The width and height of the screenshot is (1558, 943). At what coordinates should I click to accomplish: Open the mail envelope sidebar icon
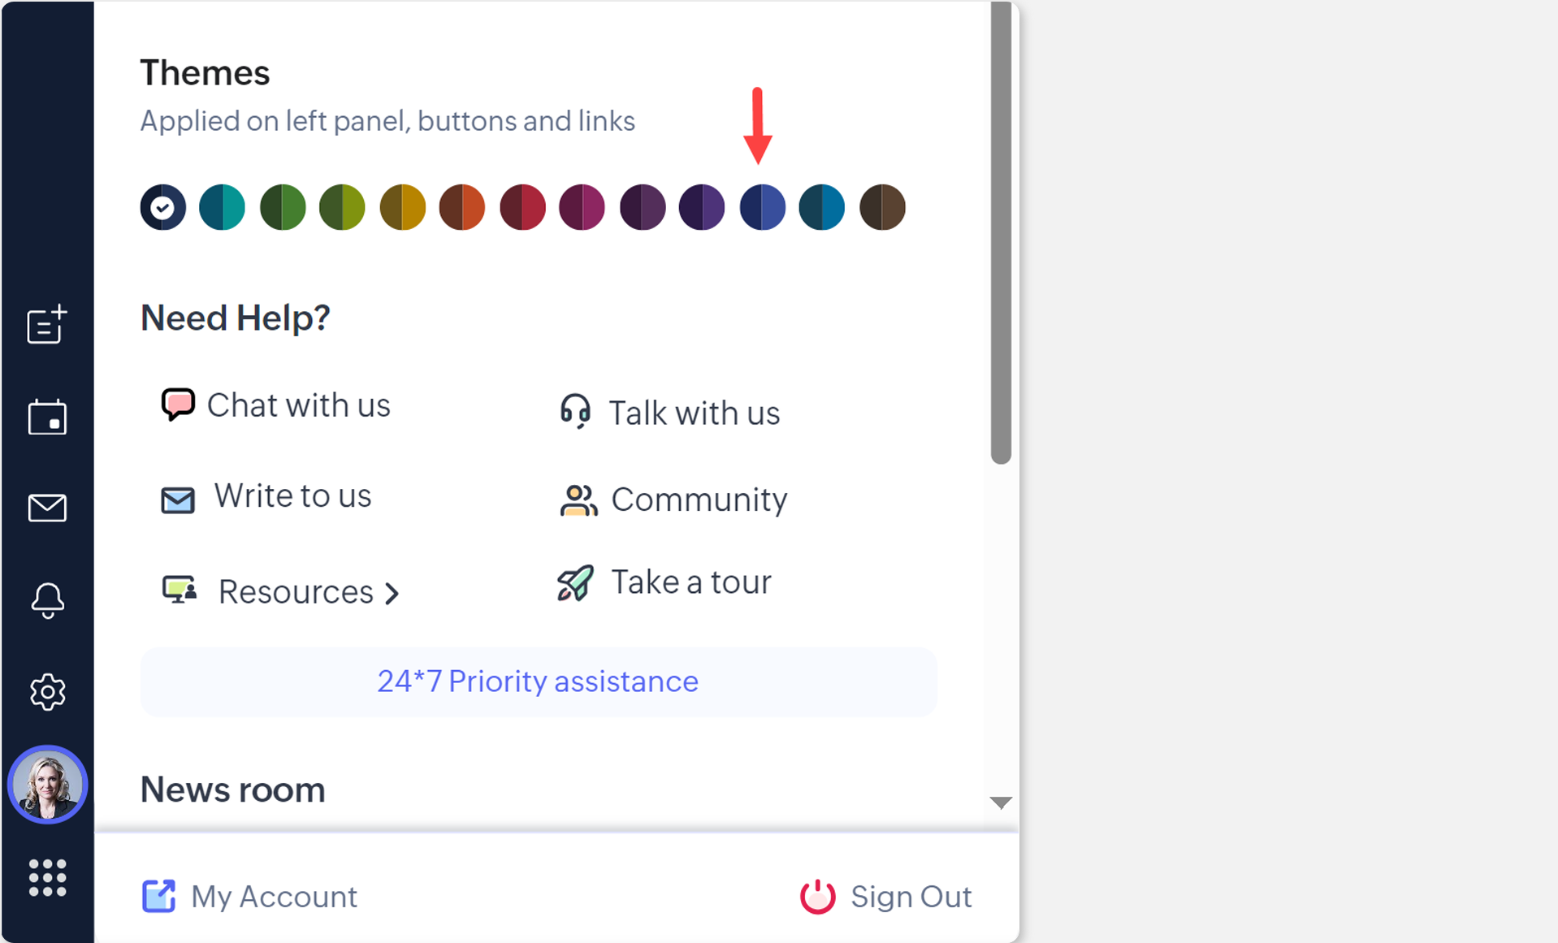(47, 508)
